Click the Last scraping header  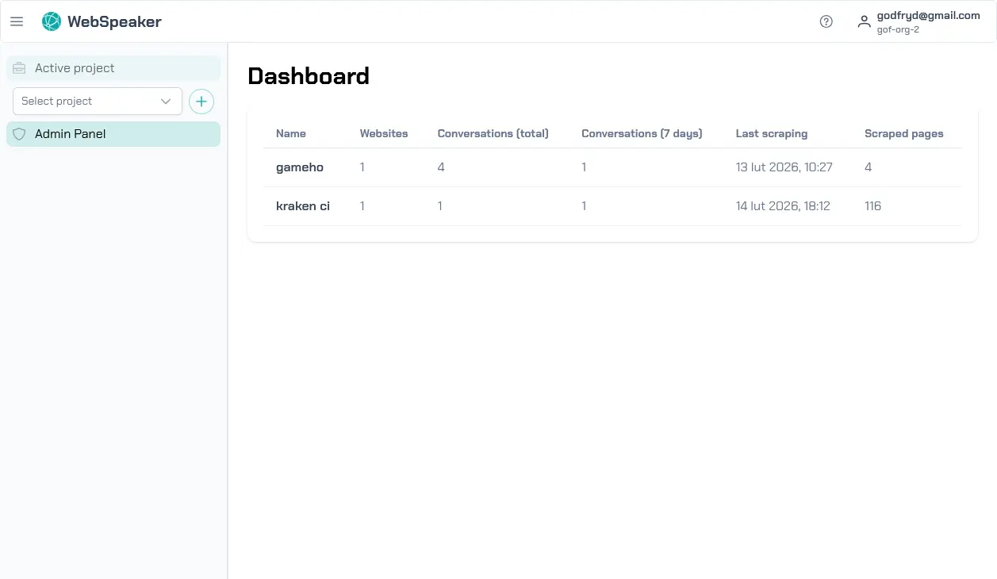(771, 133)
